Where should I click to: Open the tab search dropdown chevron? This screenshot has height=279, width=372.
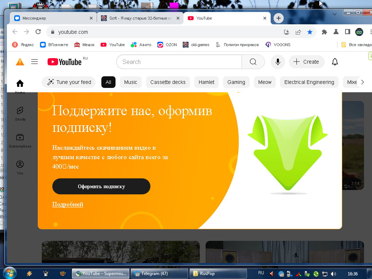(335, 14)
